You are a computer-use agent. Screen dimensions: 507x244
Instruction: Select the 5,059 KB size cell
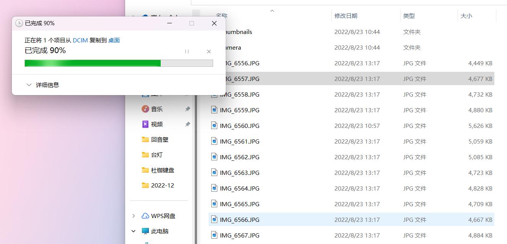point(480,141)
